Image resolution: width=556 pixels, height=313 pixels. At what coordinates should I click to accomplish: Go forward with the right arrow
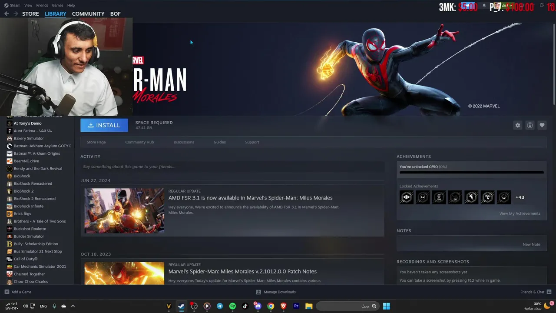pos(16,14)
